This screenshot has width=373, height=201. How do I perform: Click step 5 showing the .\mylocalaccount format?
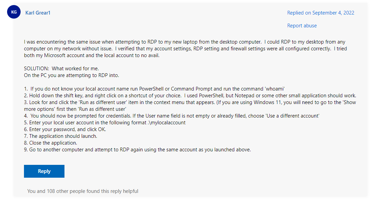coord(105,123)
